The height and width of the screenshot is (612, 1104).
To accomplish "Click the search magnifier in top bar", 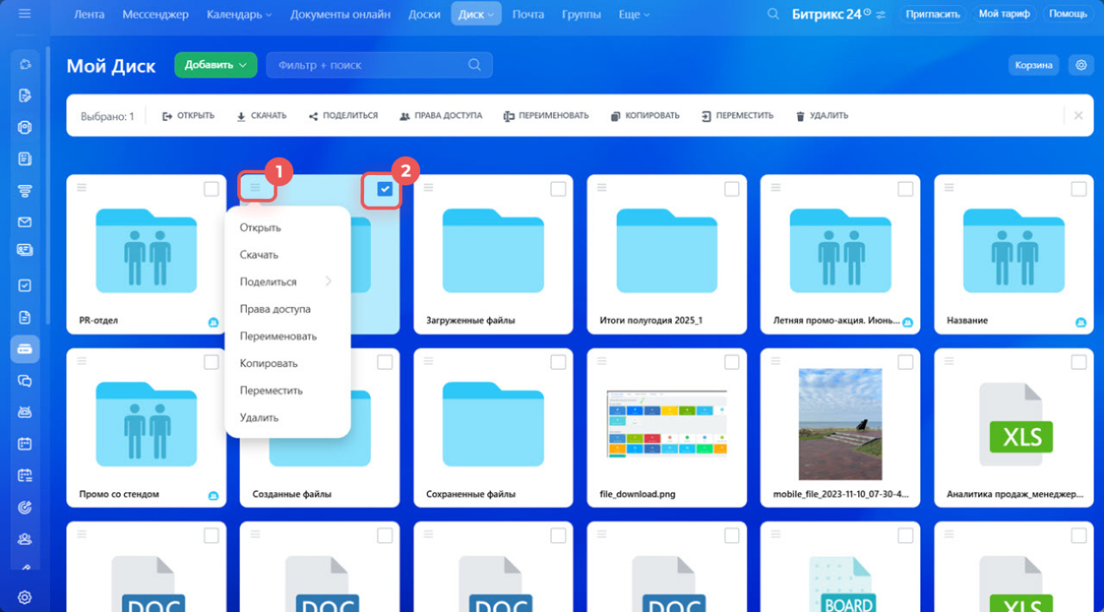I will (774, 14).
